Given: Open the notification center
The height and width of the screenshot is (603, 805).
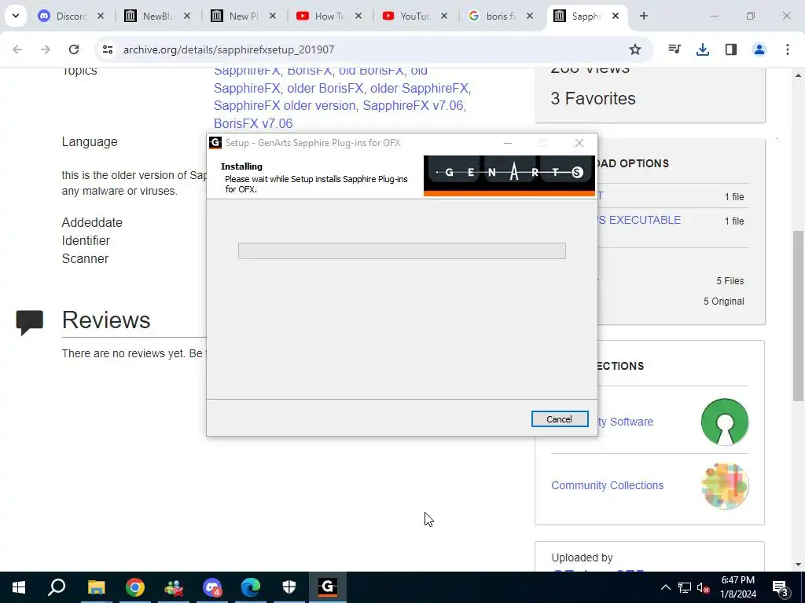Looking at the screenshot, I should (x=781, y=587).
